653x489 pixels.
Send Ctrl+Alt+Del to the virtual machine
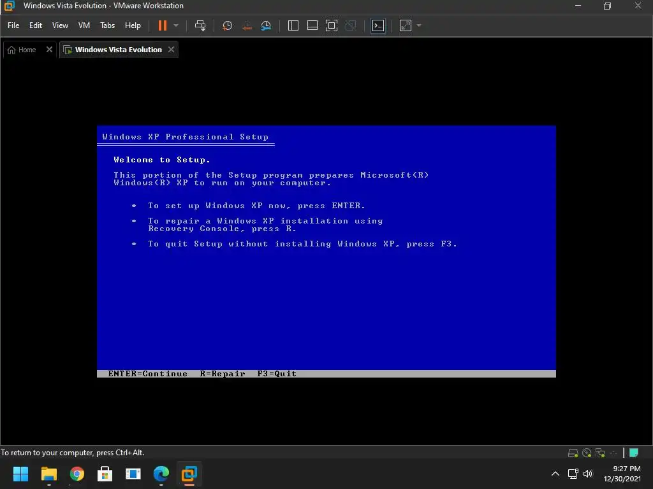click(x=200, y=25)
